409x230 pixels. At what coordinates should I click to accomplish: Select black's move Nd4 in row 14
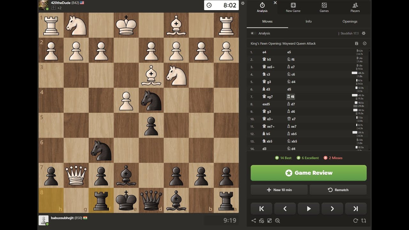point(291,149)
